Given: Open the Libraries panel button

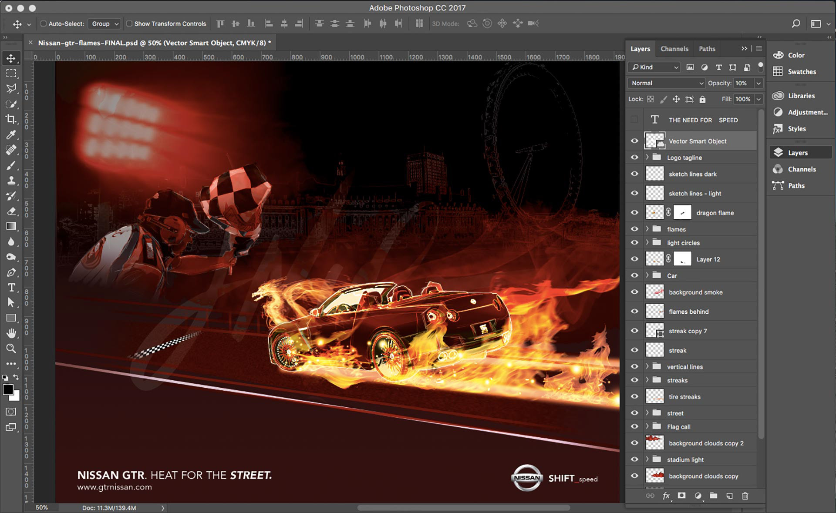Looking at the screenshot, I should point(800,96).
